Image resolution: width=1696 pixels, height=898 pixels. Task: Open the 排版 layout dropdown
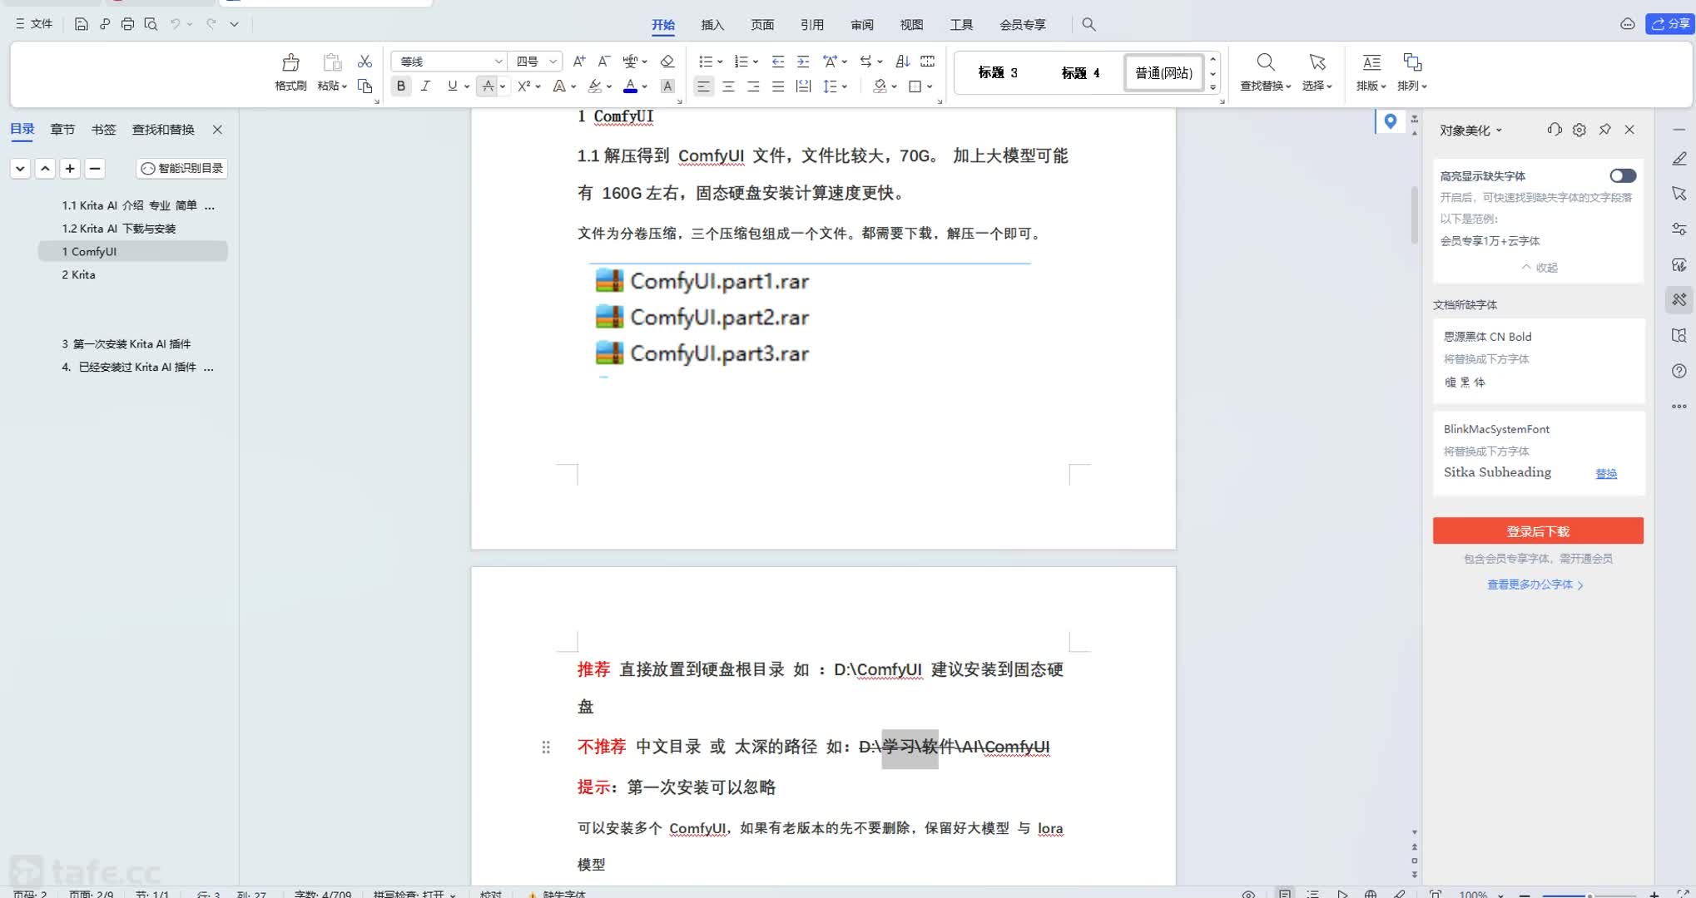[x=1371, y=86]
